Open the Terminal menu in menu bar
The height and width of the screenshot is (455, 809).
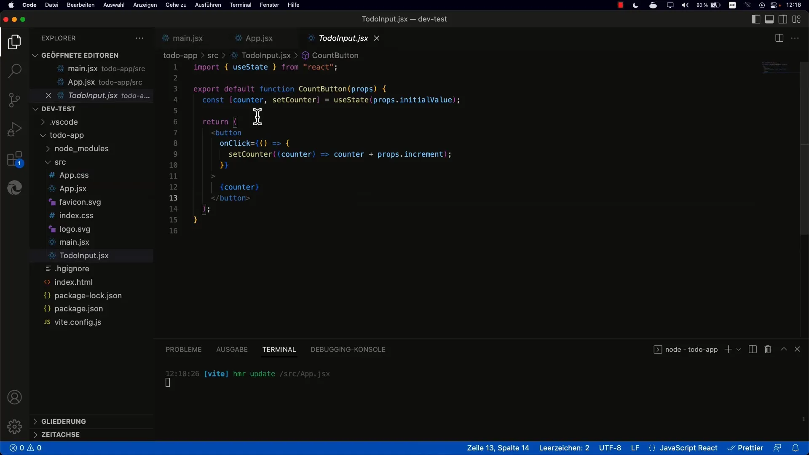coord(240,5)
